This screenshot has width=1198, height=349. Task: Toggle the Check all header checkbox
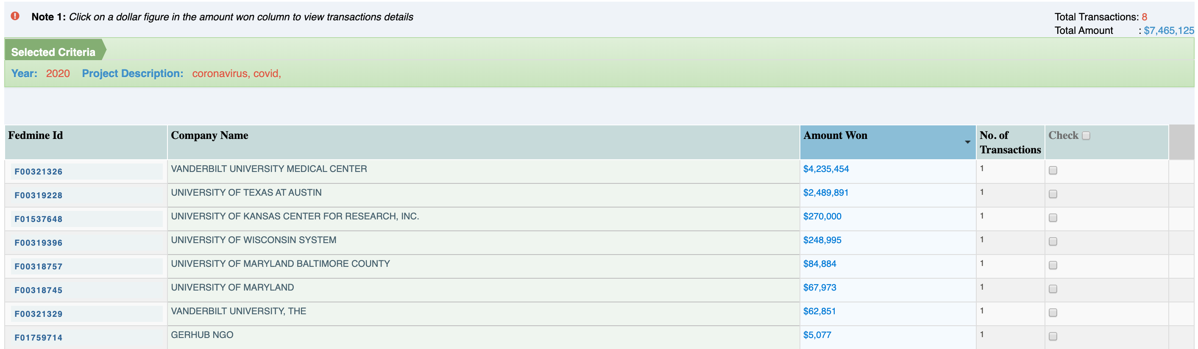1086,136
